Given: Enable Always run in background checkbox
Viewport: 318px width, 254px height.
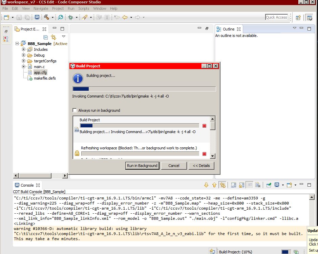Looking at the screenshot, I should pos(75,110).
